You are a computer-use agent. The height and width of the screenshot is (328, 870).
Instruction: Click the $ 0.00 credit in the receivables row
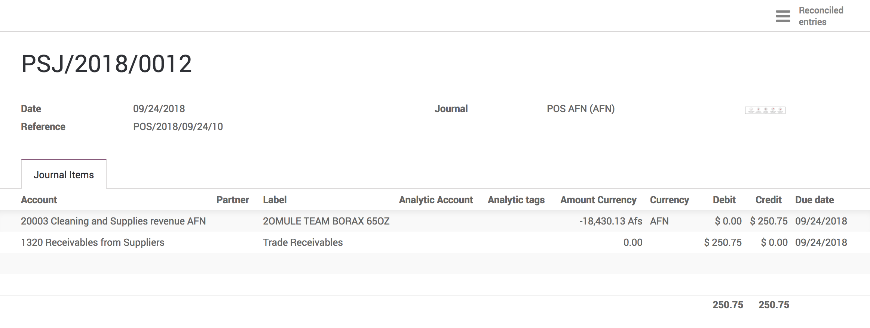(774, 242)
